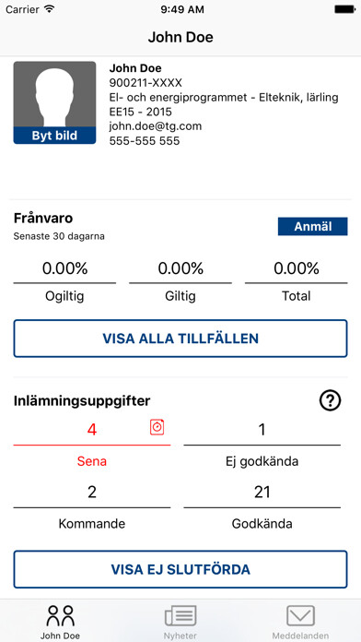Tap the profile silhouette picture
Viewport: 361px width, 642px height.
point(54,94)
